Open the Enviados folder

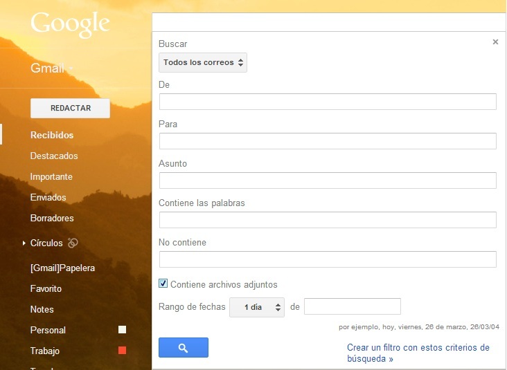(48, 197)
